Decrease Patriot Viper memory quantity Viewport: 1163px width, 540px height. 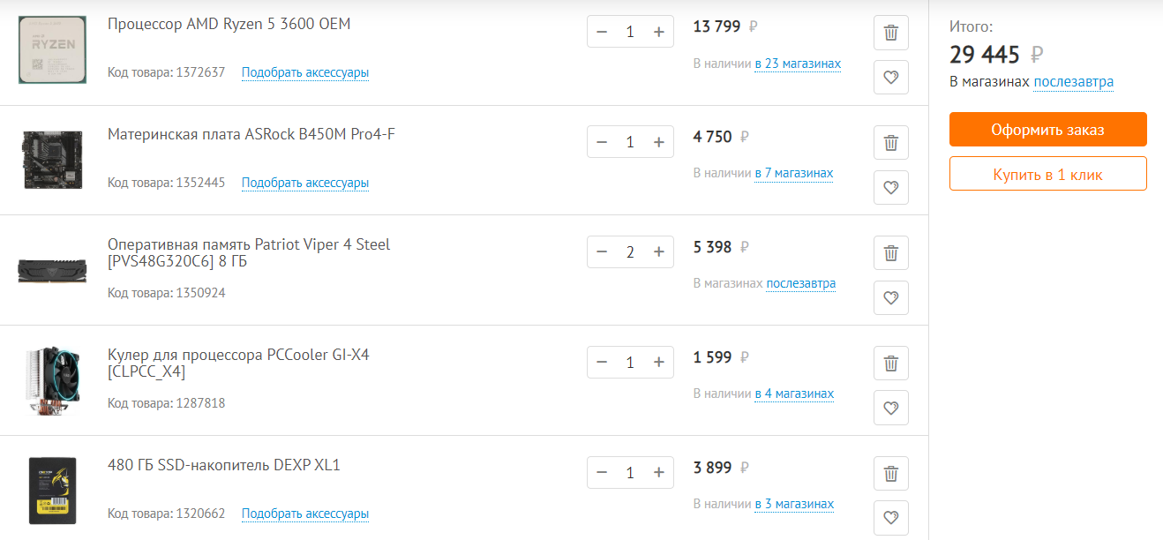tap(602, 252)
